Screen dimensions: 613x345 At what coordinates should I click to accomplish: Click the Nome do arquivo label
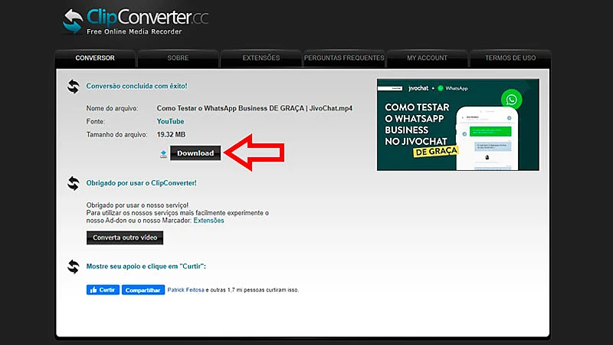pyautogui.click(x=112, y=108)
